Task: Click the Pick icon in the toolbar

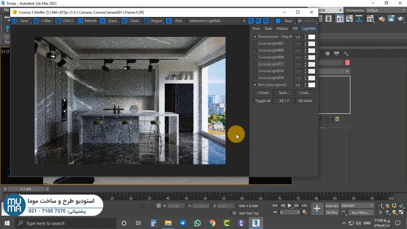Action: pos(169,21)
